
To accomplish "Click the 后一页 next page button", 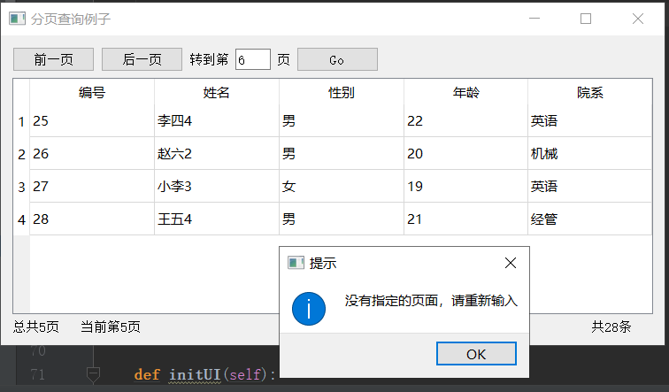I will pyautogui.click(x=142, y=59).
